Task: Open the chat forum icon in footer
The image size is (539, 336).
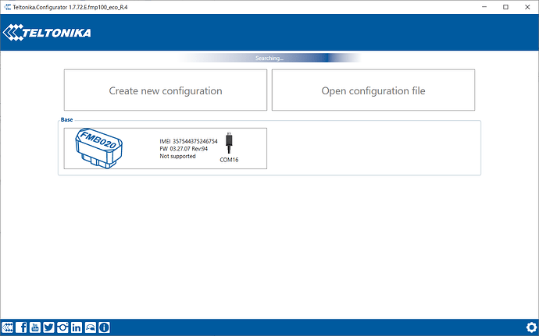Action: tap(91, 327)
